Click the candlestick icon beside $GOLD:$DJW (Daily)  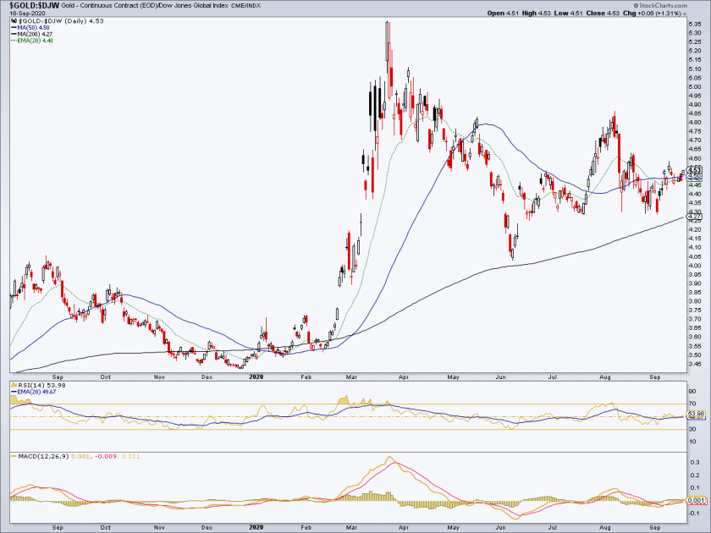click(x=14, y=21)
